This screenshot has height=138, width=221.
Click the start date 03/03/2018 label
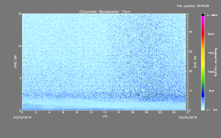22,118
